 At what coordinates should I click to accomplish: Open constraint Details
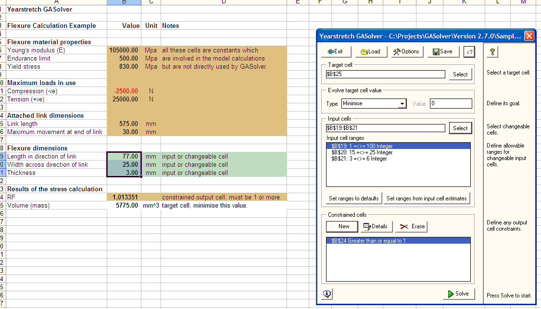click(x=376, y=226)
